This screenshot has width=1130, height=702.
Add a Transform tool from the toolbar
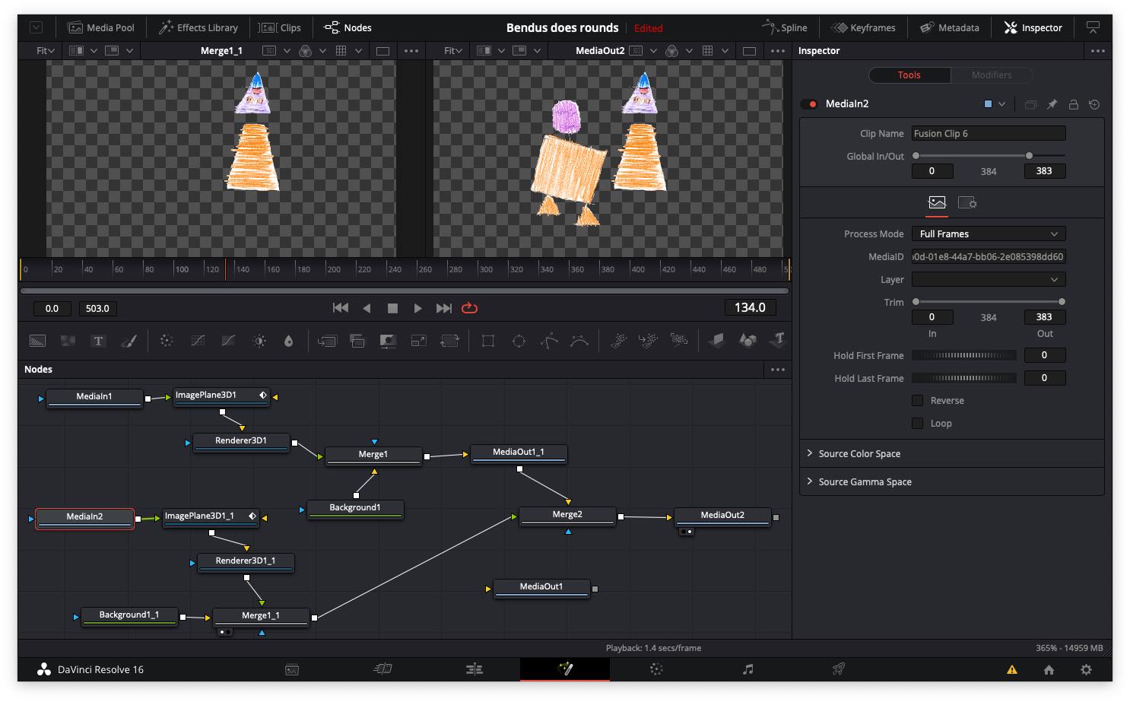click(449, 341)
